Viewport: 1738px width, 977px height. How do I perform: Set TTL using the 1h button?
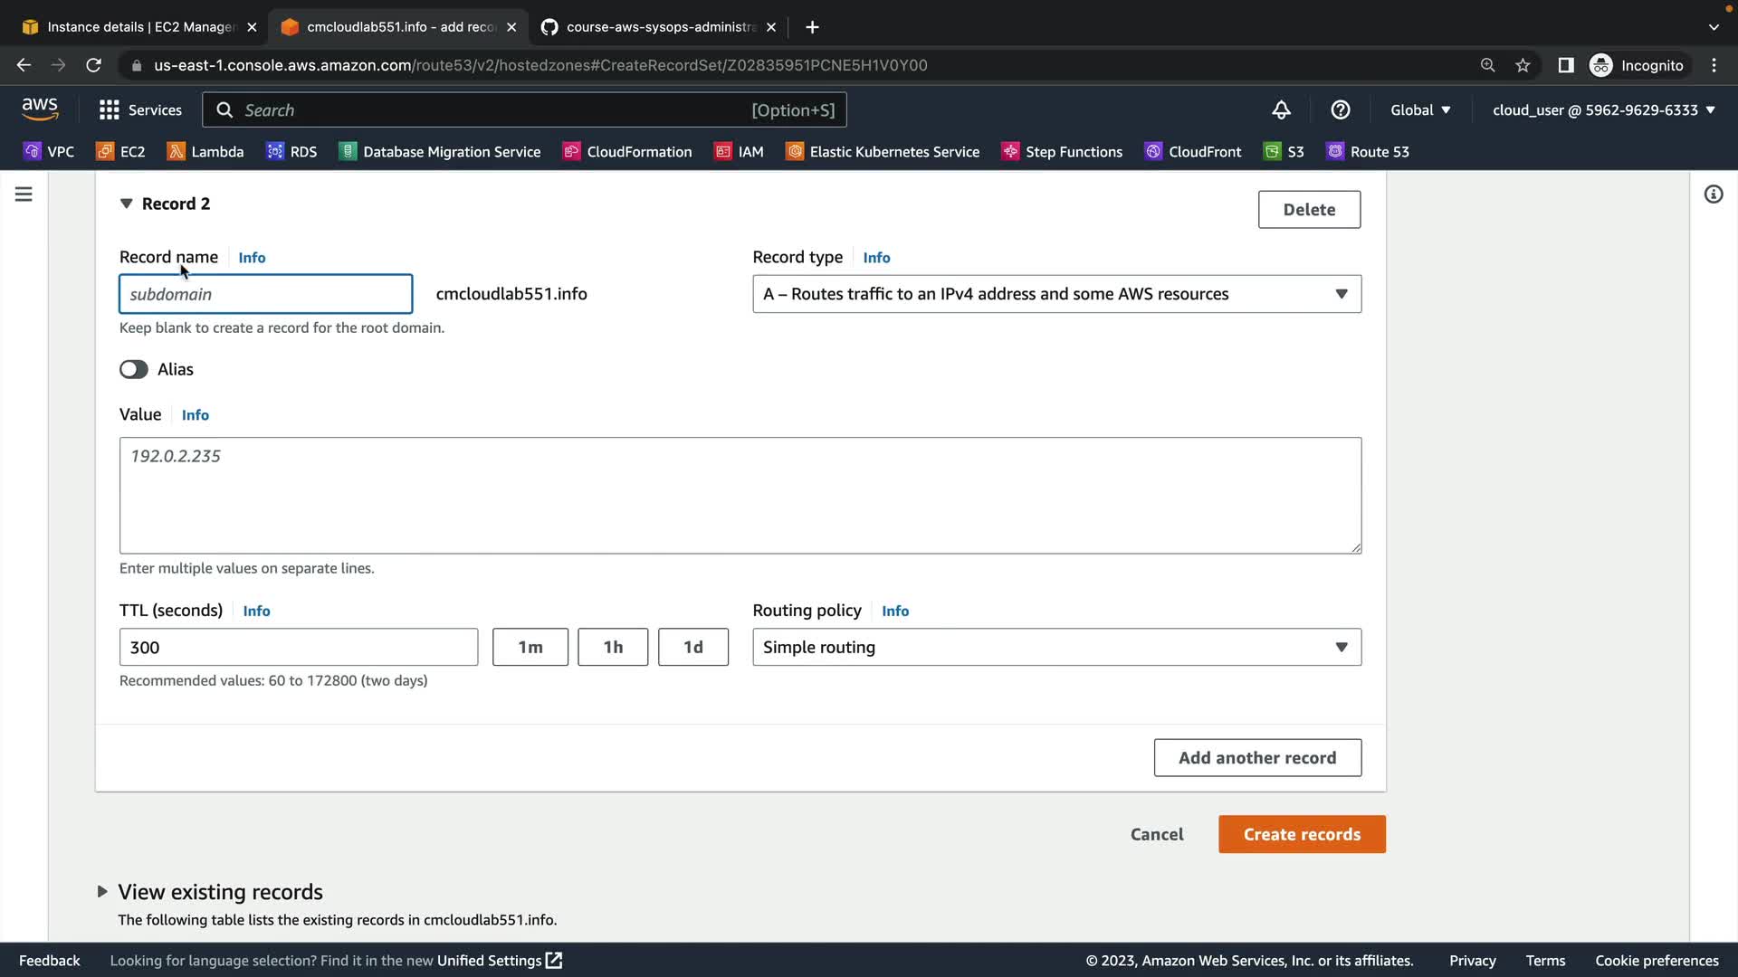(613, 648)
